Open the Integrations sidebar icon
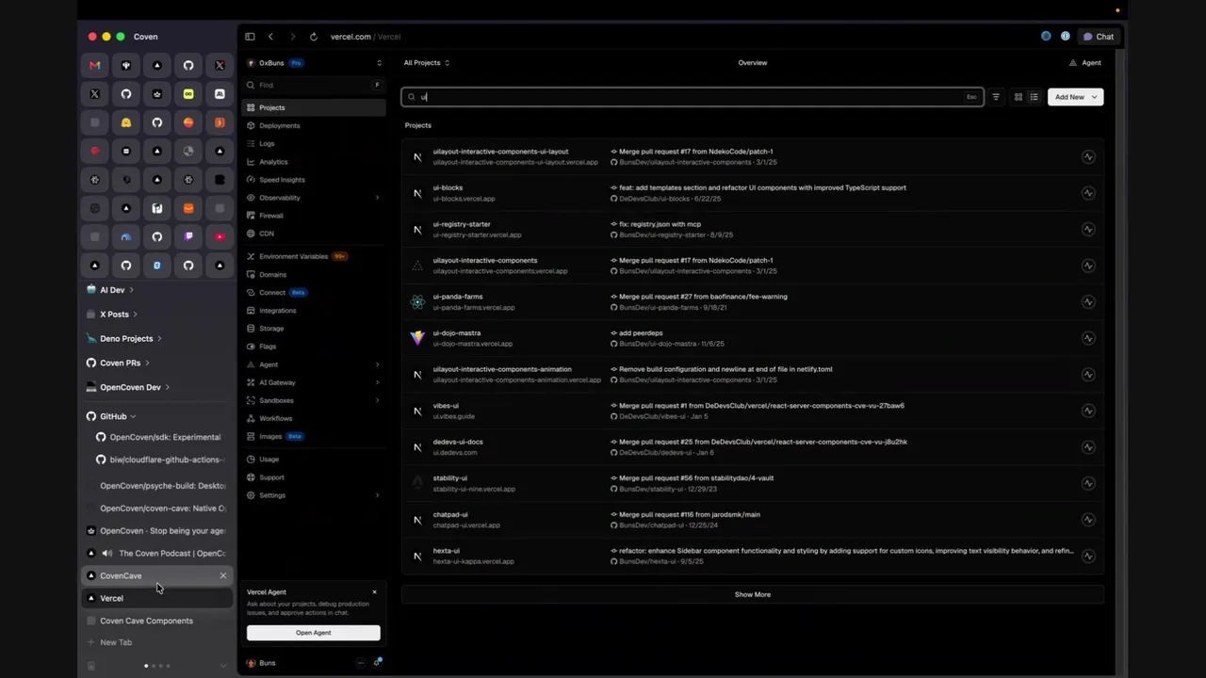 251,310
